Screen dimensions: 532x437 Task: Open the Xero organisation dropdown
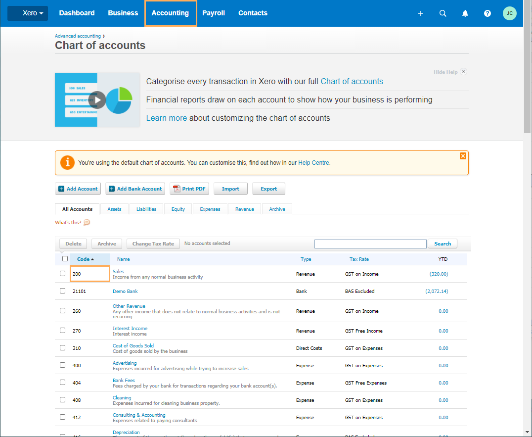[x=28, y=13]
